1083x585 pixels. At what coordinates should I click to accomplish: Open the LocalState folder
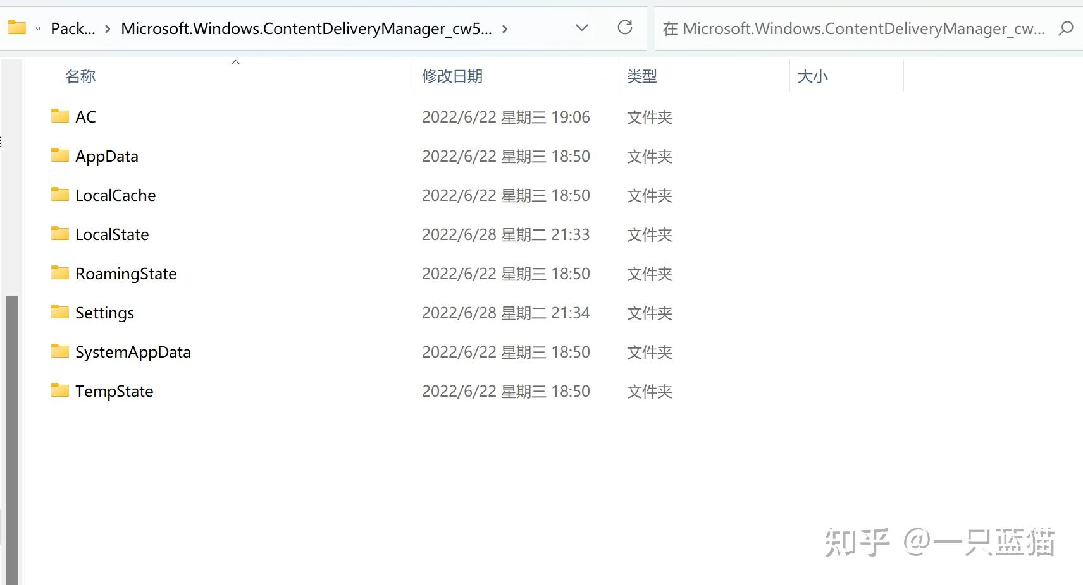(112, 234)
